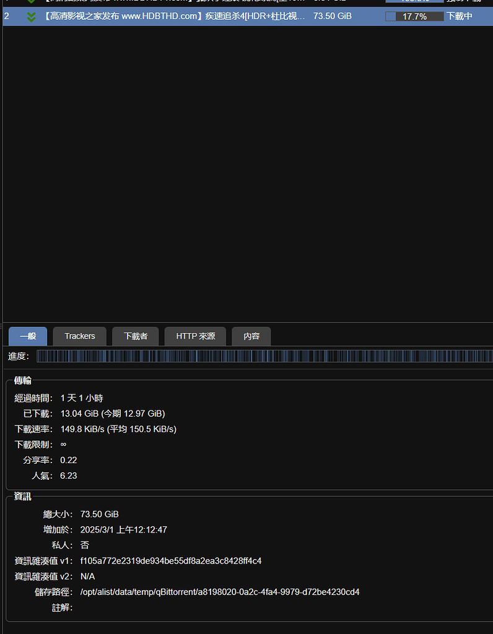This screenshot has width=493, height=634.
Task: Select the popularity value 6.23
Action: [x=68, y=475]
